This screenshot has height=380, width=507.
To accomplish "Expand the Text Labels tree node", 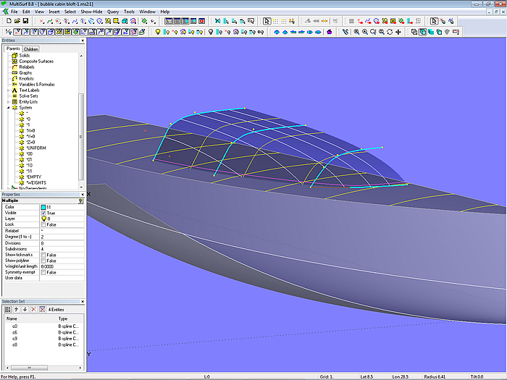I will coord(8,90).
